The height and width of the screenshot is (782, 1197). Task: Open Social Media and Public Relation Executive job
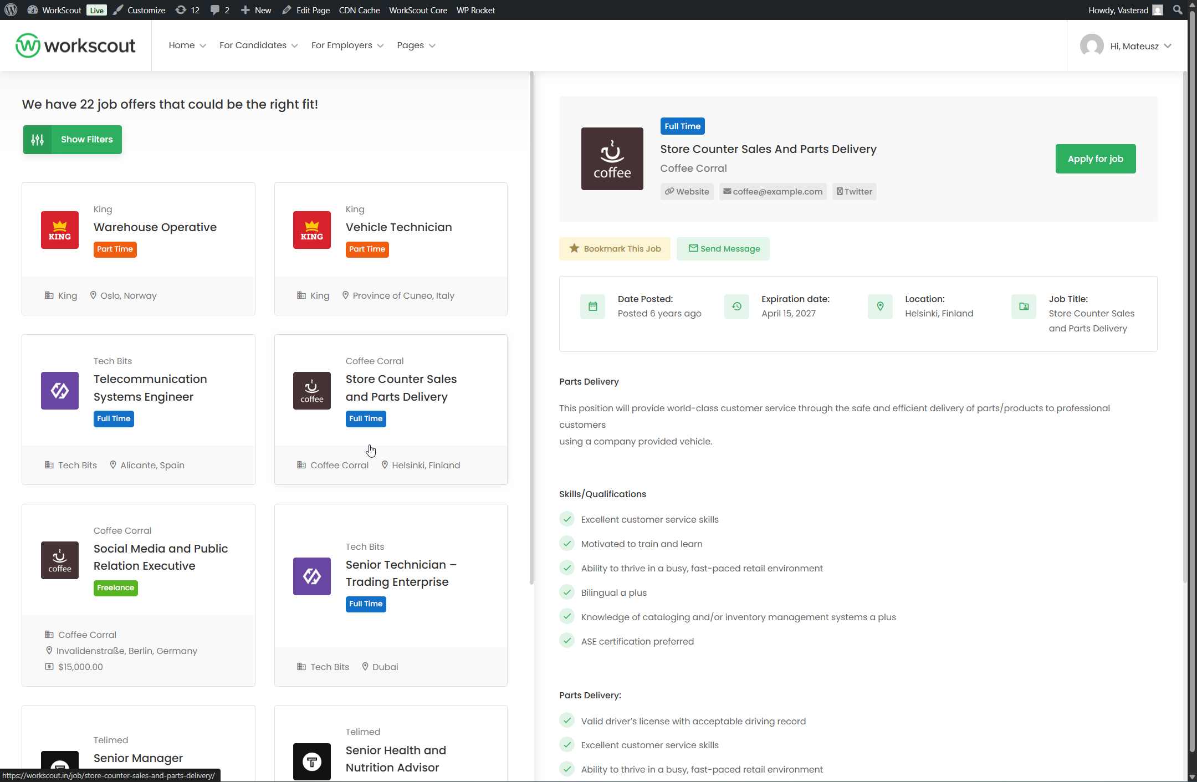pyautogui.click(x=161, y=557)
